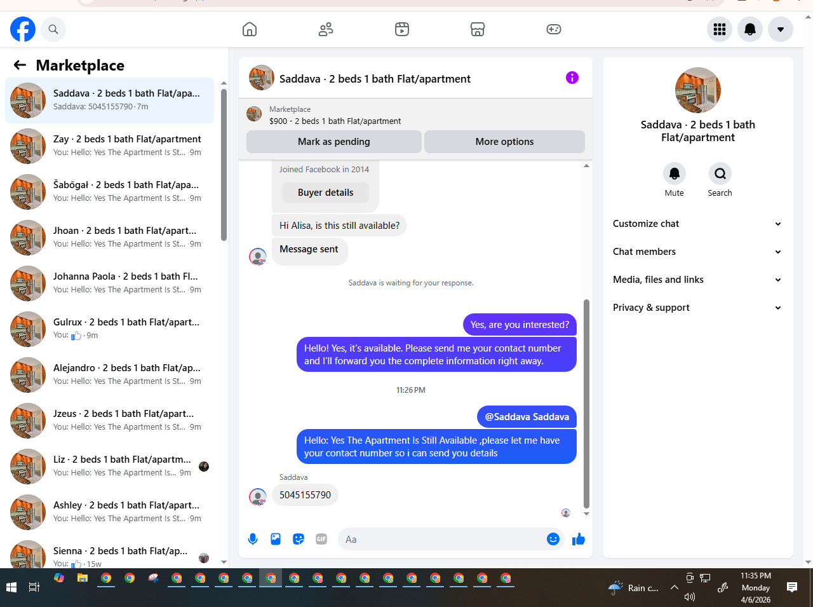
Task: Show hidden system tray icons
Action: (675, 587)
